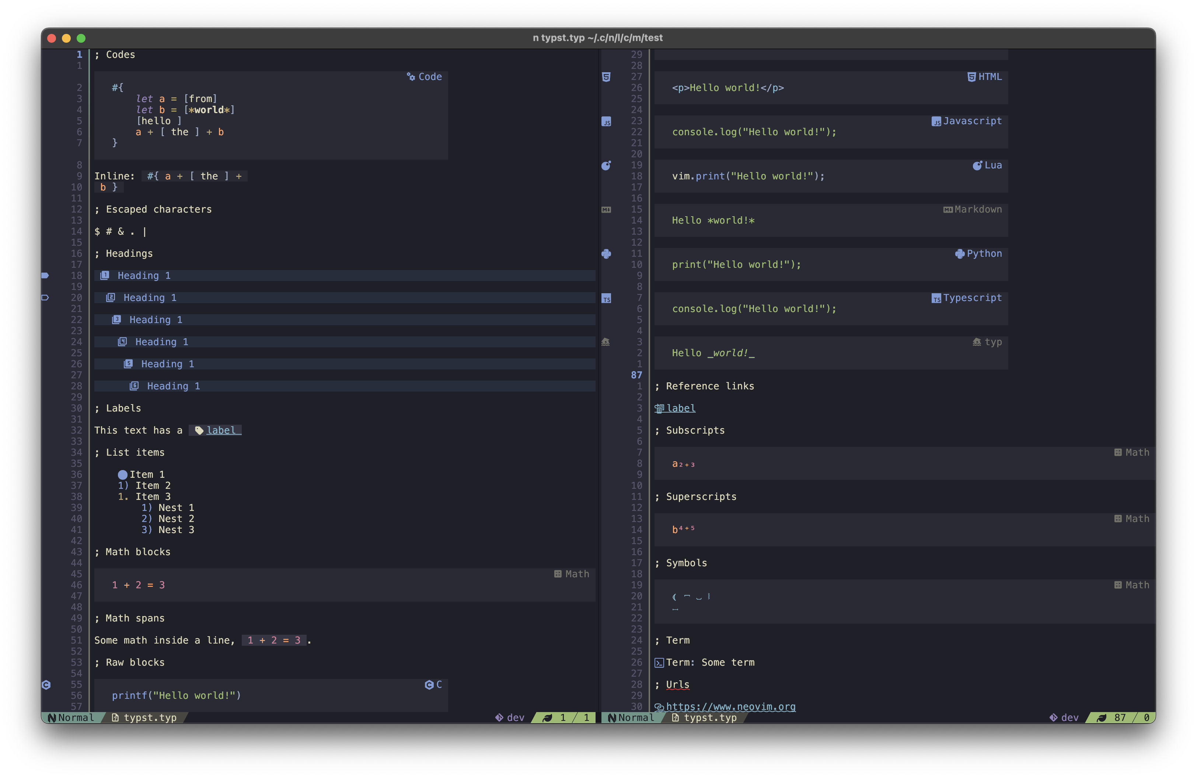Click the outlined fold marker at line 20

(x=45, y=298)
